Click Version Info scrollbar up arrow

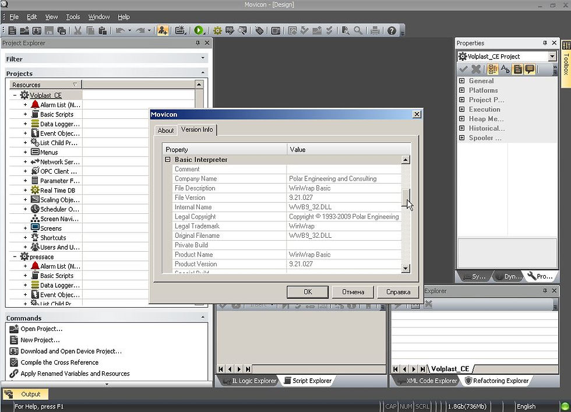pyautogui.click(x=406, y=160)
